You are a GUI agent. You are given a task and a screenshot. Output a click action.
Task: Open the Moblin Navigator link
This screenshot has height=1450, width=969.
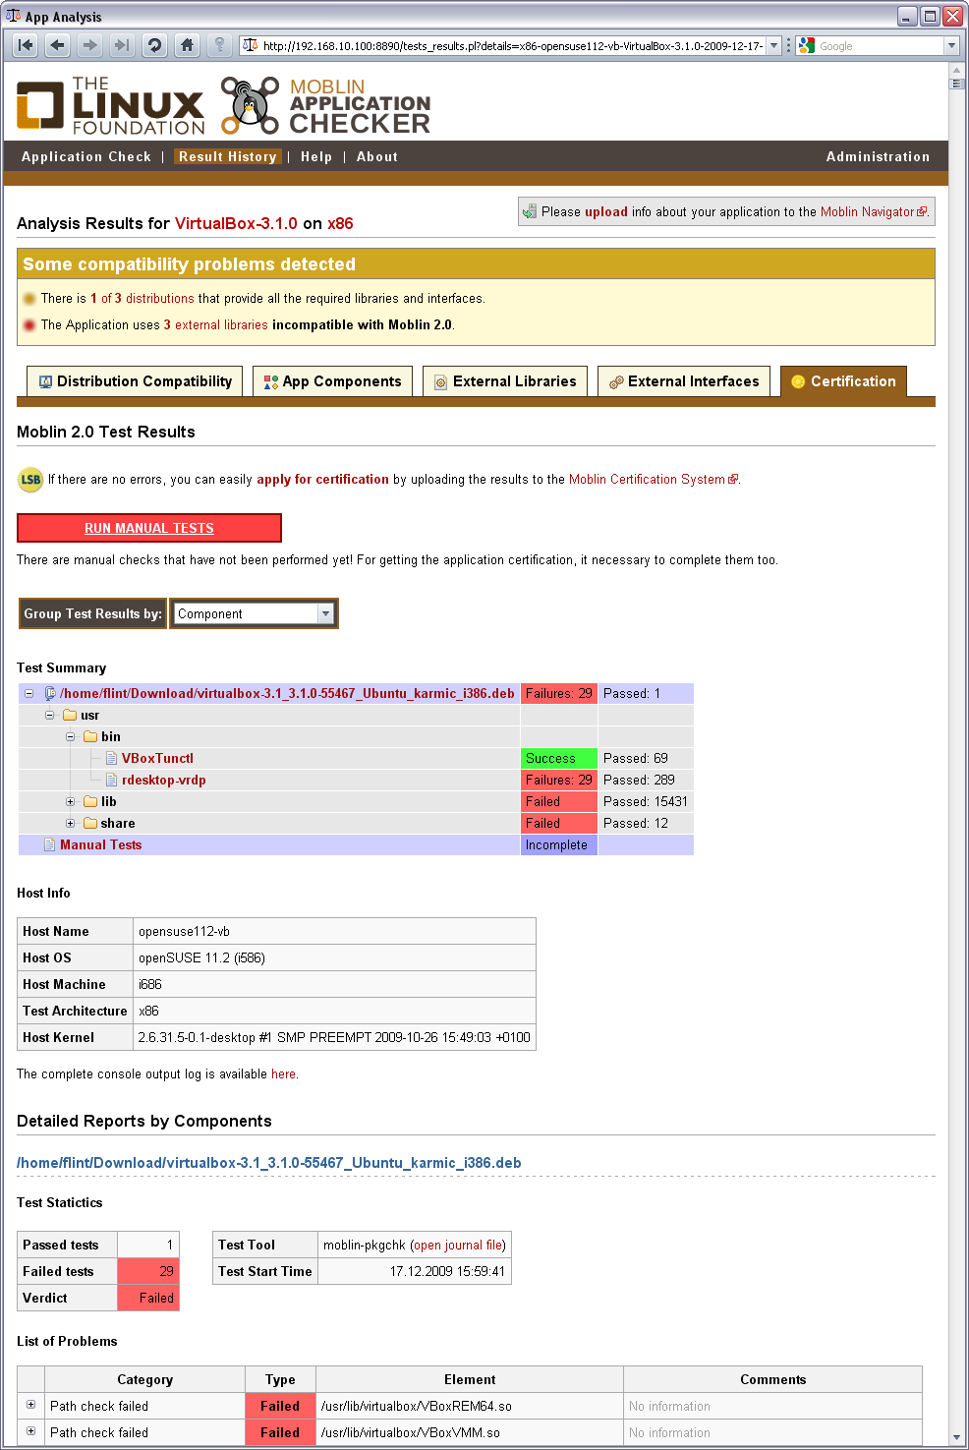click(874, 211)
